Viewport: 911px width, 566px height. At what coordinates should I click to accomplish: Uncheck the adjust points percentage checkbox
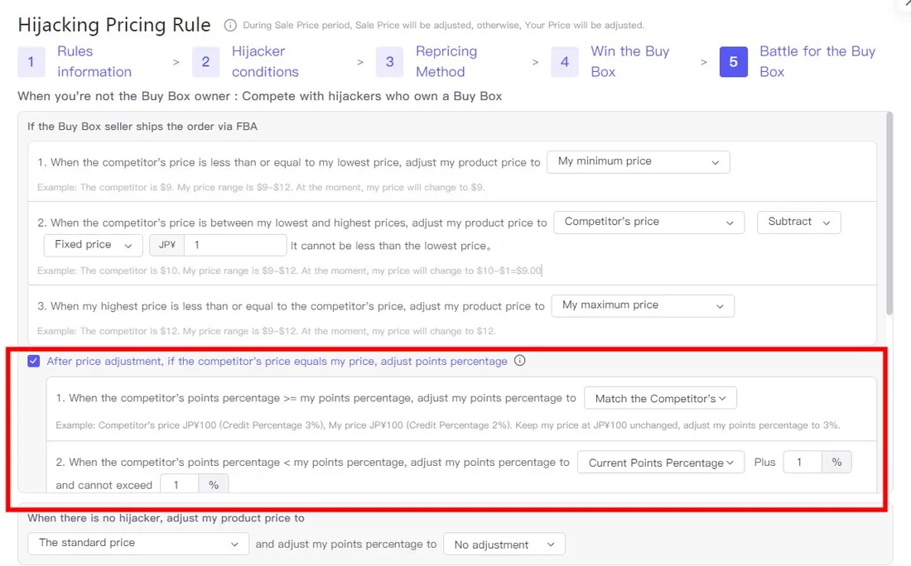(34, 361)
